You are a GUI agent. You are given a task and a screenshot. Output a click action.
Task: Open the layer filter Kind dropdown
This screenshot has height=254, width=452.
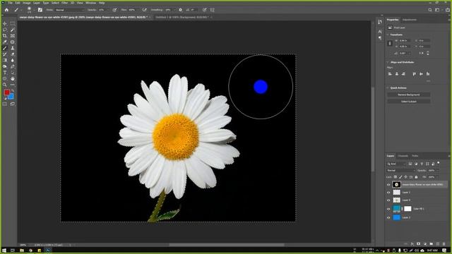[396, 164]
